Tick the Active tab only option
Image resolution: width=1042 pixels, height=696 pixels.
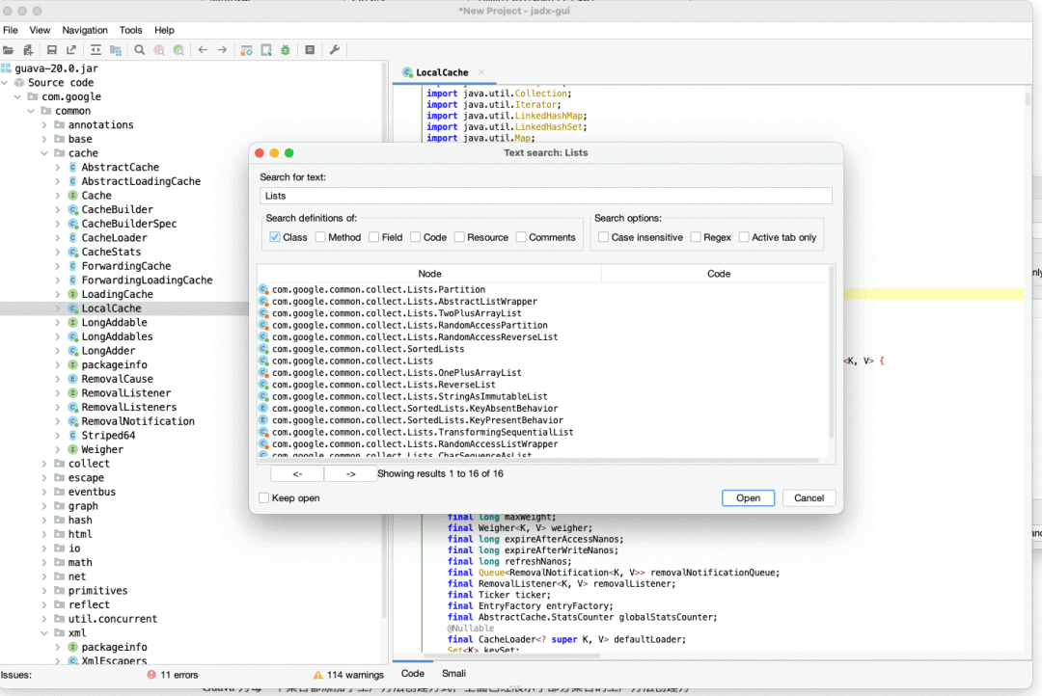pyautogui.click(x=744, y=237)
